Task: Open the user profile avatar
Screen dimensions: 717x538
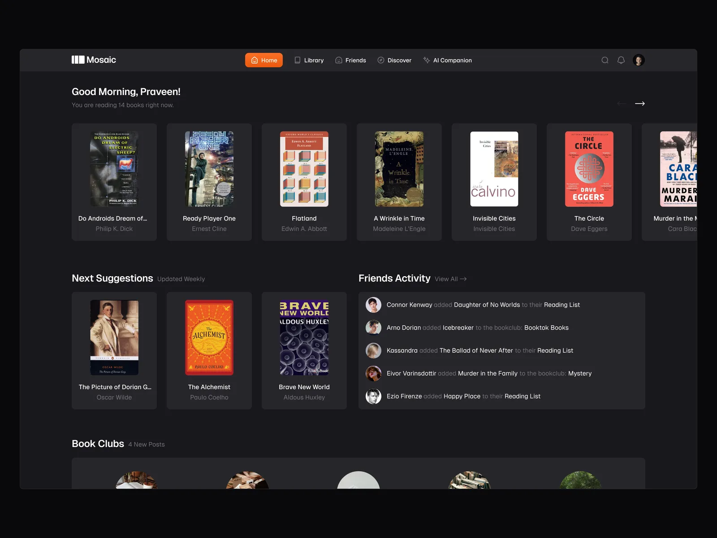Action: click(x=639, y=60)
